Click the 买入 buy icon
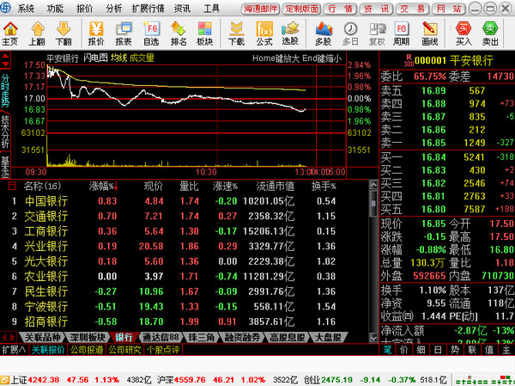Image resolution: width=515 pixels, height=386 pixels. 464,34
